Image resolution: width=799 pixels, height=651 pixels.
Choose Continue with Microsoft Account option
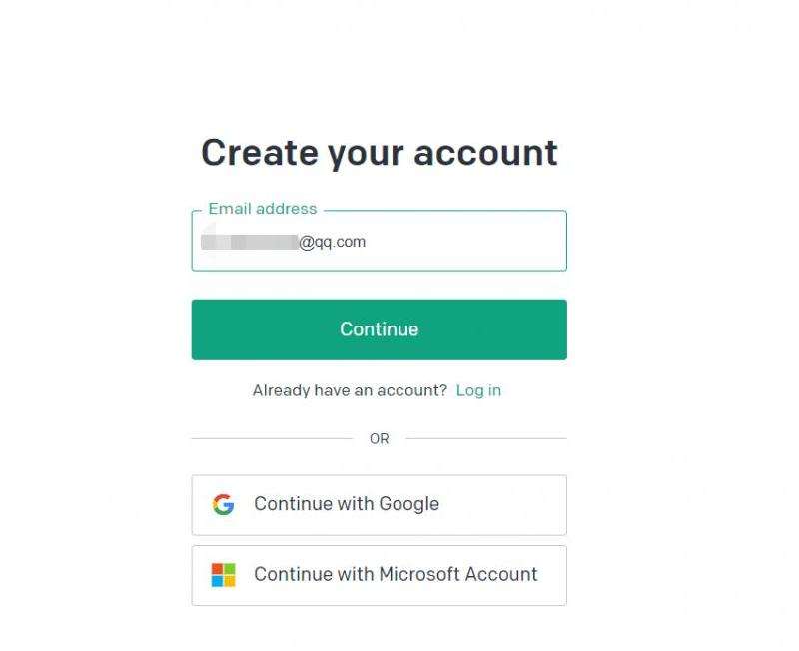pyautogui.click(x=380, y=575)
